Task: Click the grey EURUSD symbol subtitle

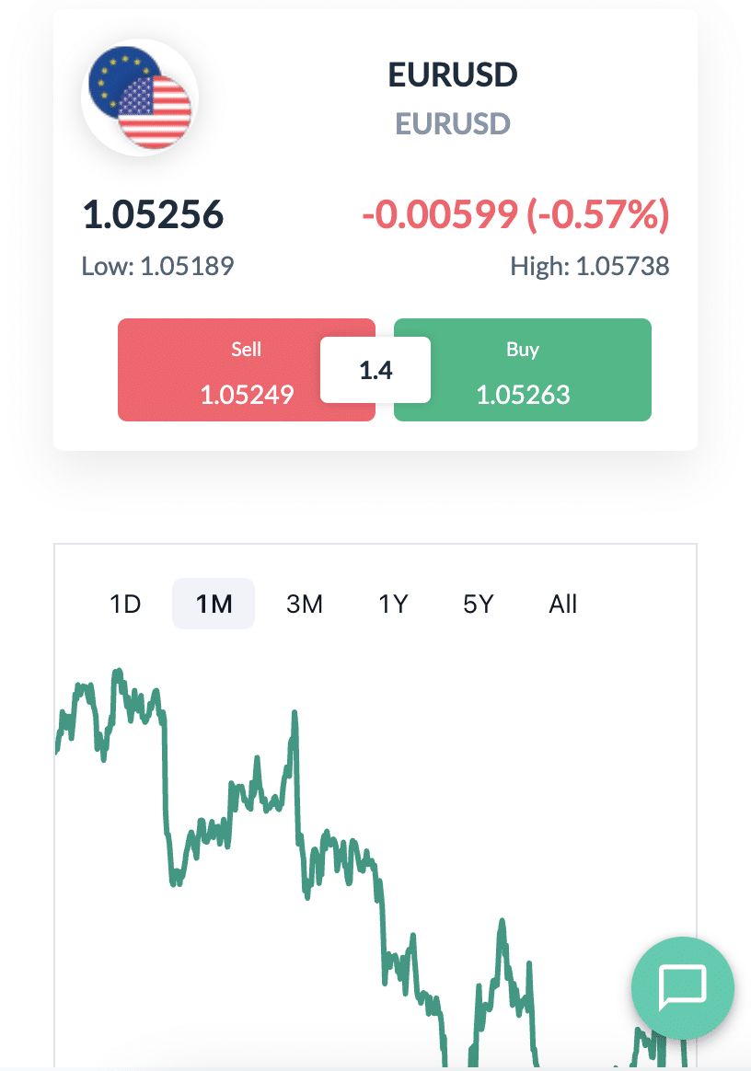Action: coord(453,123)
